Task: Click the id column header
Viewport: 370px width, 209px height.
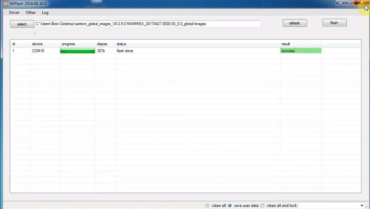Action: 20,44
